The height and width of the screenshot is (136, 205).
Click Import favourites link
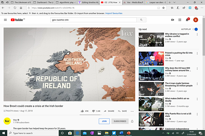[x=114, y=13]
